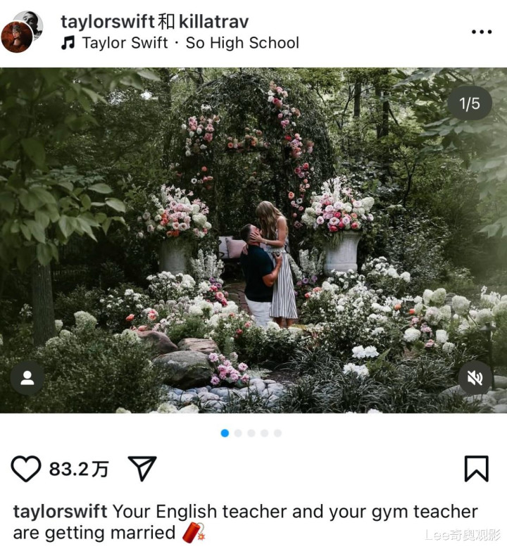The height and width of the screenshot is (549, 507).
Task: Jump to the second carousel dot
Action: pos(238,433)
